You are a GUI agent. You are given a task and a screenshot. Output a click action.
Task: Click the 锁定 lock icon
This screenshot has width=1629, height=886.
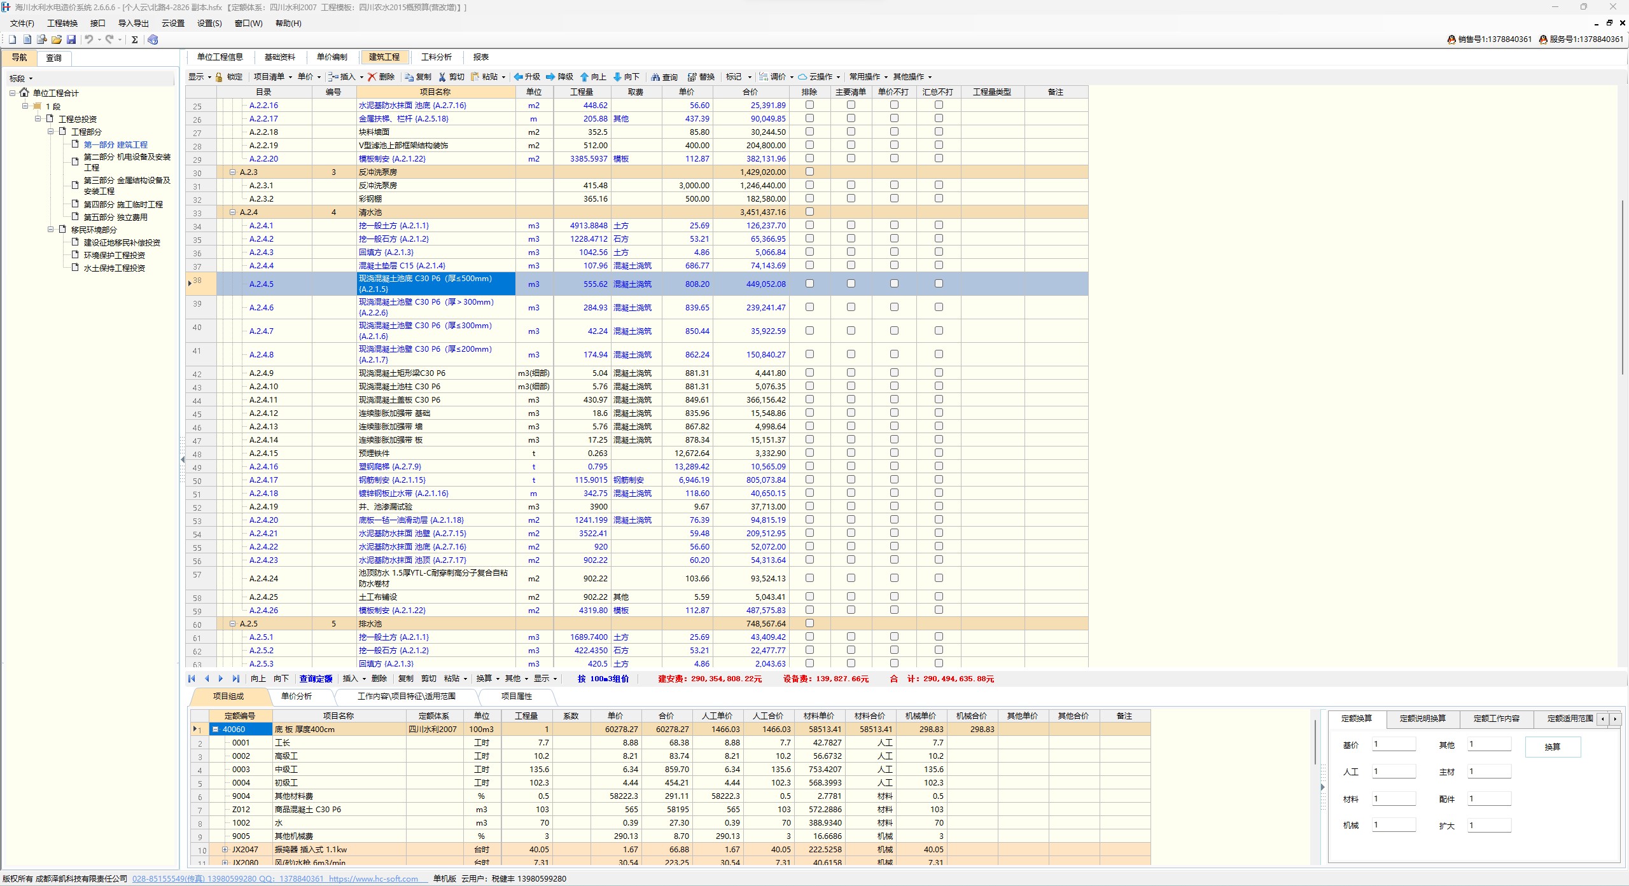219,77
